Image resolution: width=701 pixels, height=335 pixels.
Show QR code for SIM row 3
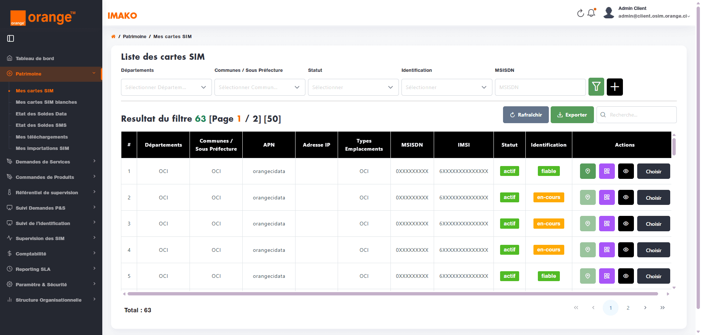[x=607, y=224]
